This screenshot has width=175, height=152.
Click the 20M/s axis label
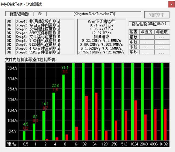coord(13,100)
